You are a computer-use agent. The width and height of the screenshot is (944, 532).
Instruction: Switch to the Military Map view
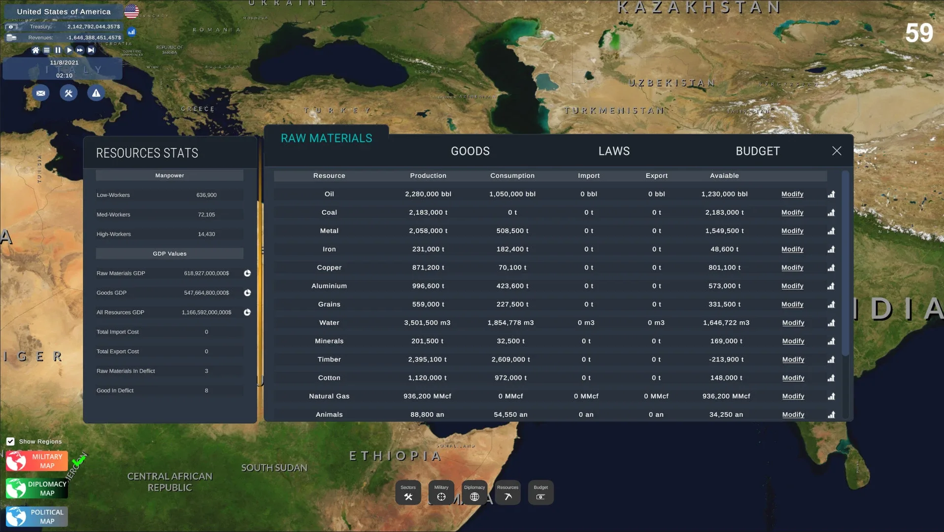pyautogui.click(x=37, y=461)
